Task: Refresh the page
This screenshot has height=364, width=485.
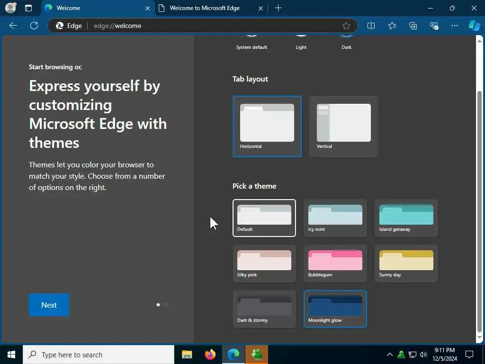Action: (x=34, y=26)
